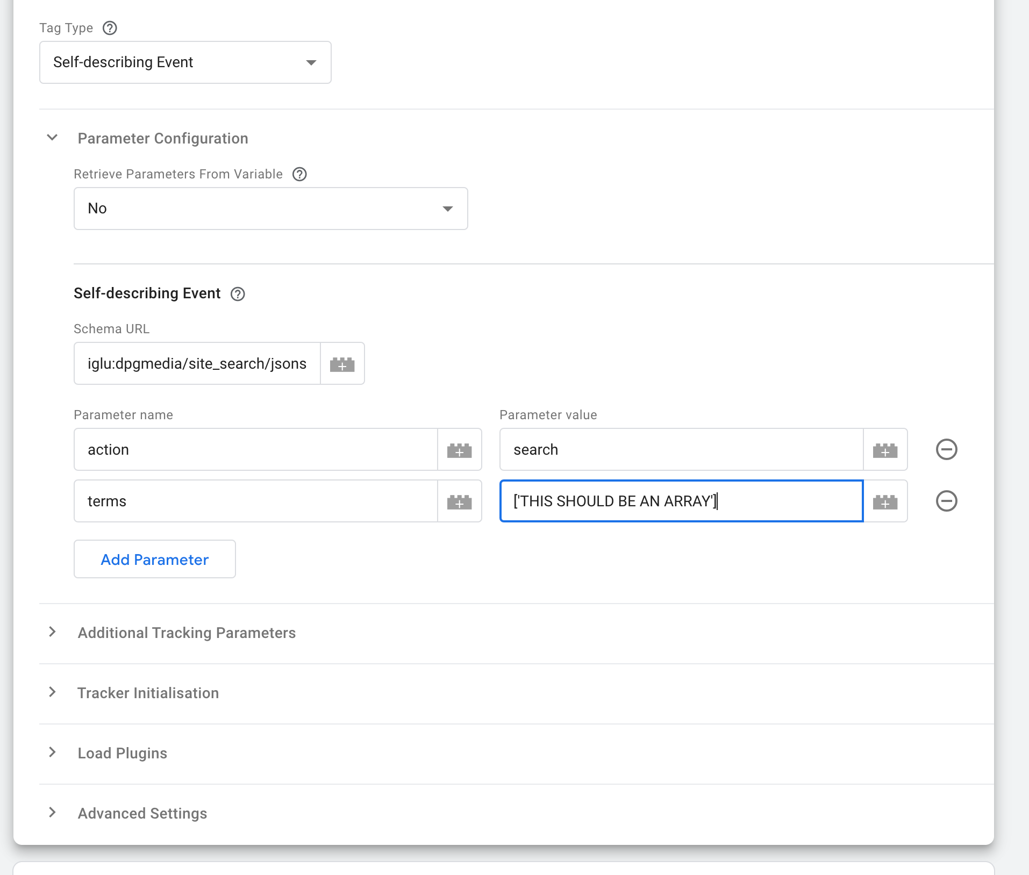Click the 'Advanced Settings' title text
1029x875 pixels.
[142, 814]
